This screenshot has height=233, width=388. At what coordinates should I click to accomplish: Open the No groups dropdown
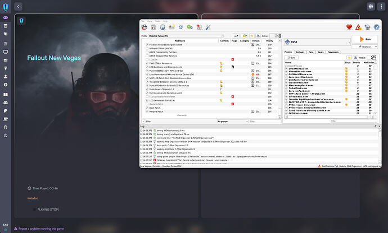click(x=233, y=122)
